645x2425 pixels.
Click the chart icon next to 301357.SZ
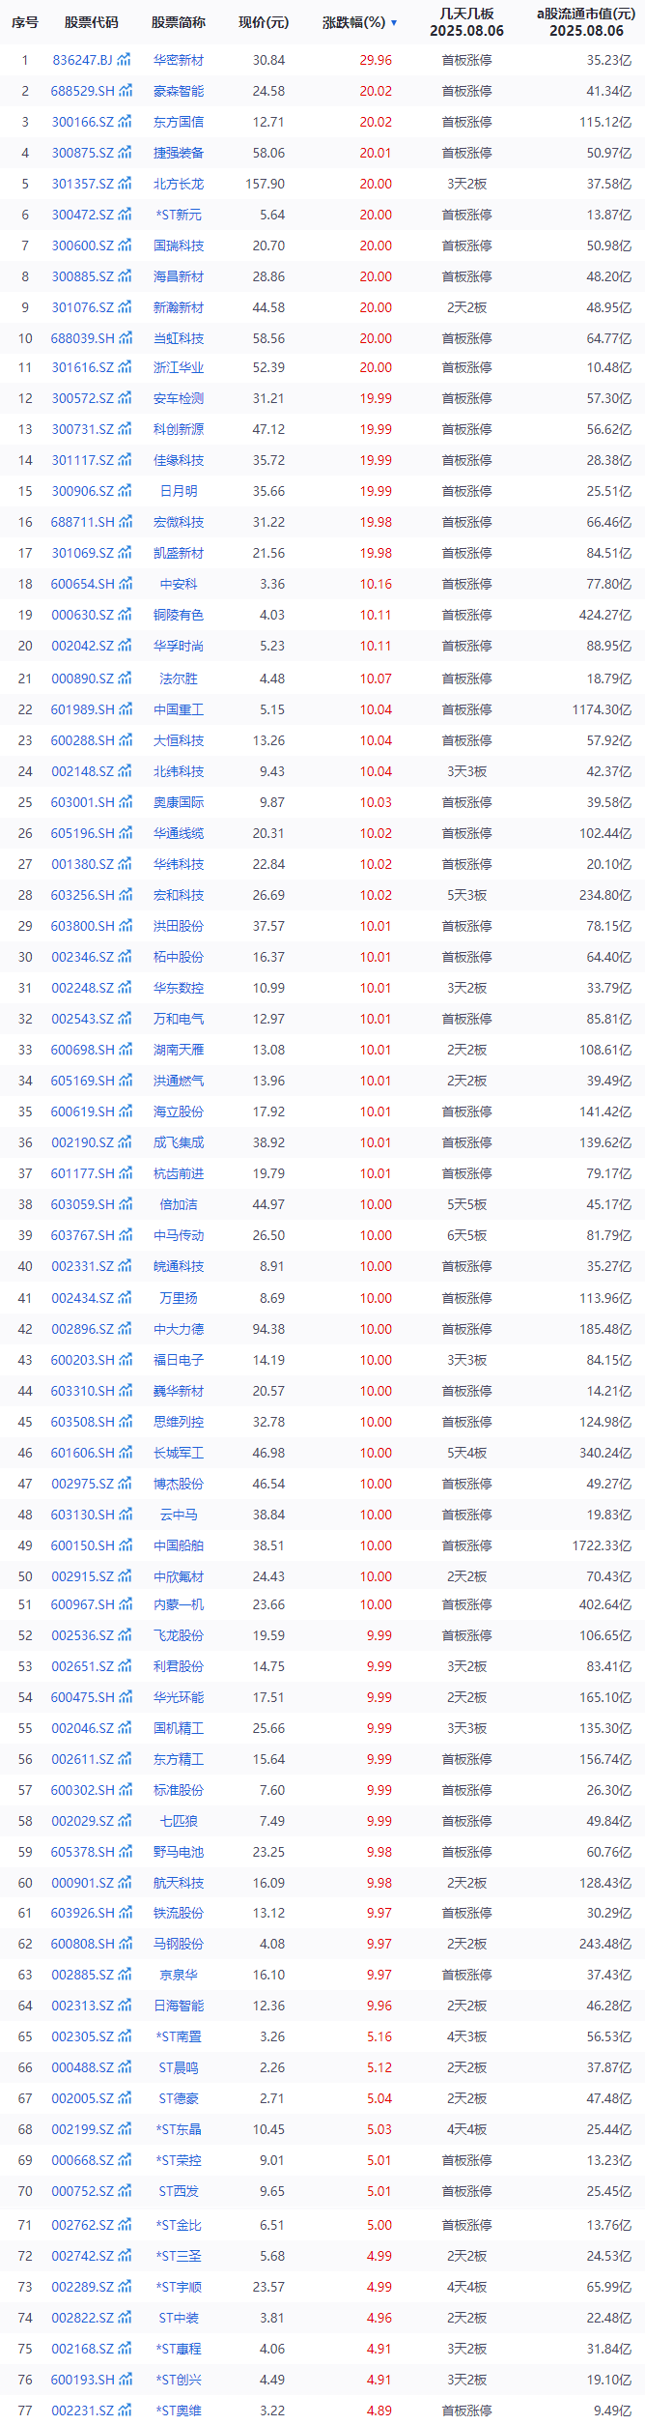125,184
